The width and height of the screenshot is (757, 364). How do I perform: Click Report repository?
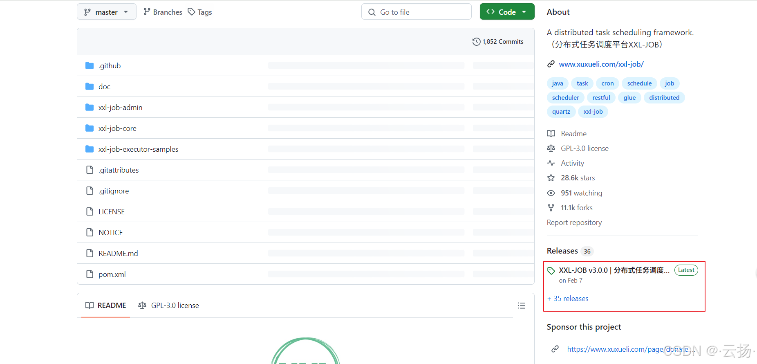pos(574,222)
